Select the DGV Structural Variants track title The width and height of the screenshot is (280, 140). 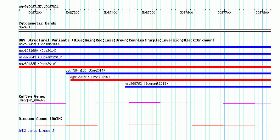click(x=117, y=40)
